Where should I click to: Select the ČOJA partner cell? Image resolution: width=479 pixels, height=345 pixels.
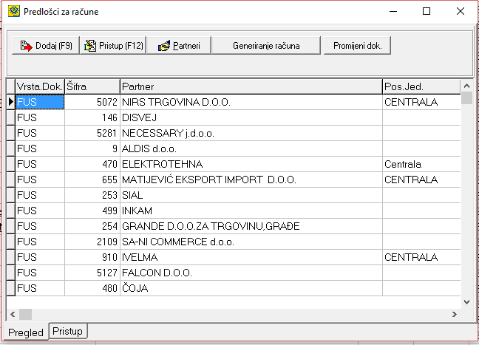[251, 288]
